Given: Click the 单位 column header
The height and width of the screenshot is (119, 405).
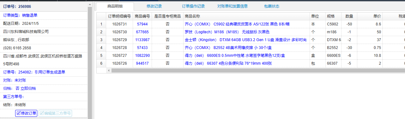Looking at the screenshot, I should click(x=318, y=16).
